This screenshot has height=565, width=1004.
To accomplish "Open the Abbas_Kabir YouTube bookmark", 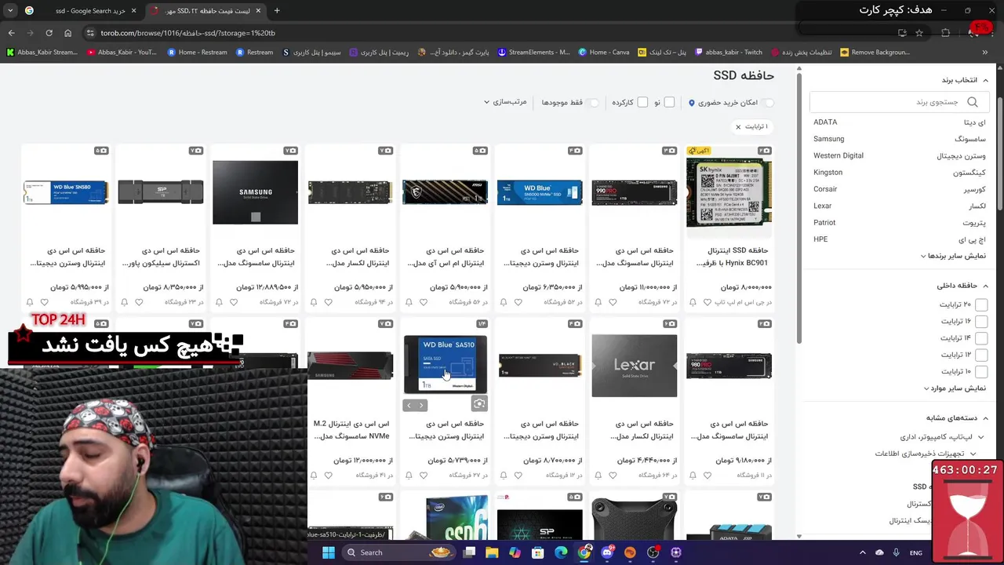I will coord(122,53).
